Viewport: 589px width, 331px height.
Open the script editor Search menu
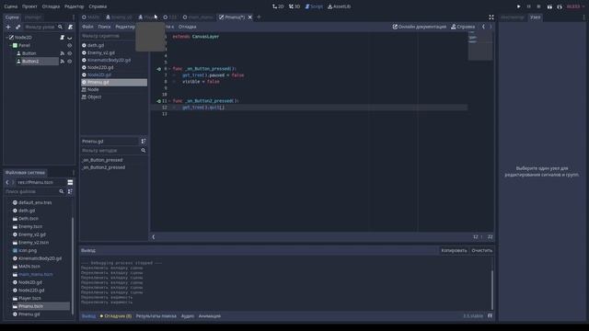pyautogui.click(x=104, y=27)
